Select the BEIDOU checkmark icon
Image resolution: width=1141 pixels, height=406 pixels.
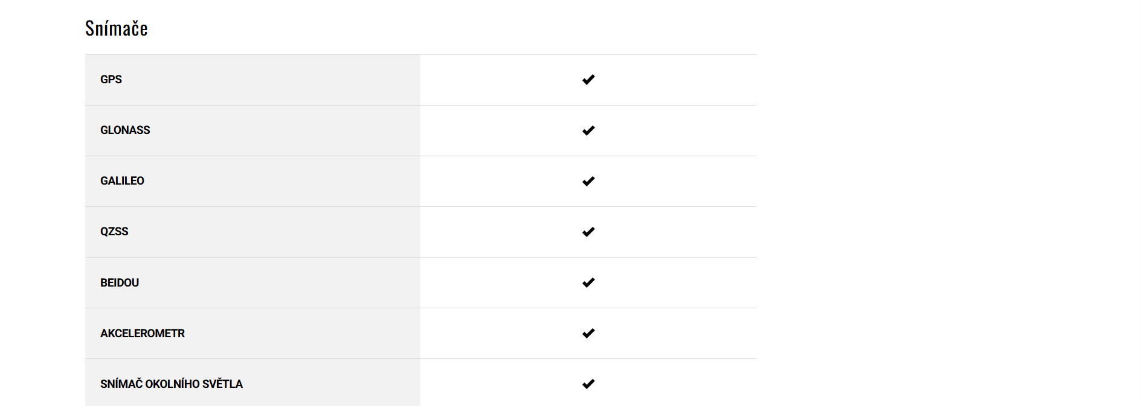pos(588,282)
